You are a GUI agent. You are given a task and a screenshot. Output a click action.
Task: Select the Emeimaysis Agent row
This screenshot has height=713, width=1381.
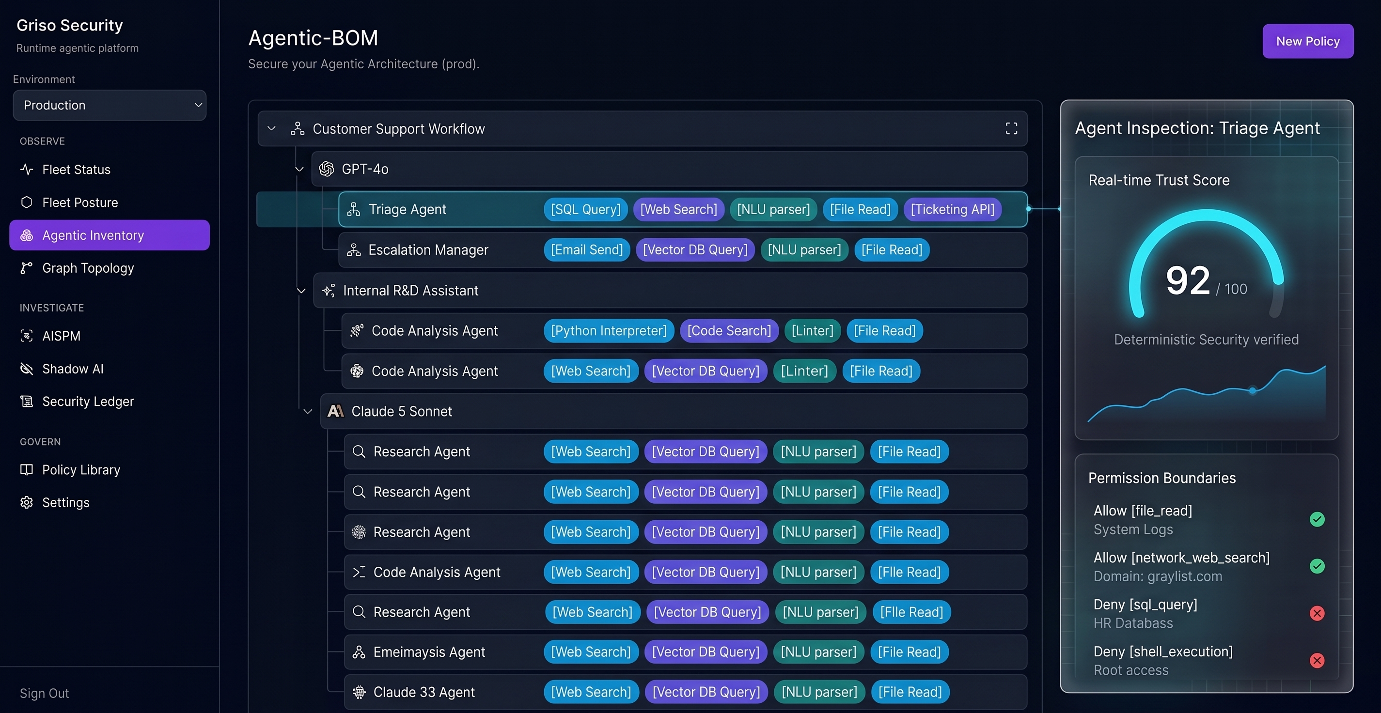tap(685, 652)
